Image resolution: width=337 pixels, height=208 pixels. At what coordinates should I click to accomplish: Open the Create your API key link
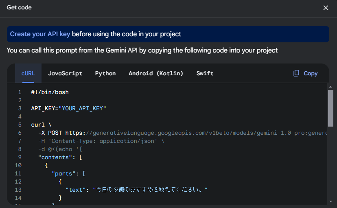point(40,34)
